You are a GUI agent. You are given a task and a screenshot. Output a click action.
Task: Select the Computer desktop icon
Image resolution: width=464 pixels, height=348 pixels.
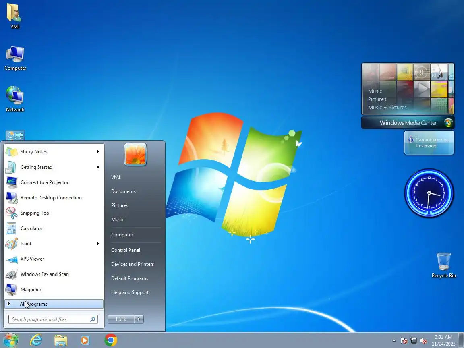coord(15,58)
